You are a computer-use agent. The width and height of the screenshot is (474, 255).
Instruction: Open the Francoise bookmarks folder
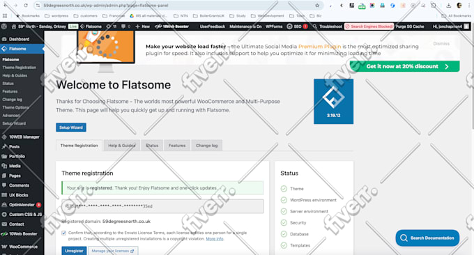114,16
